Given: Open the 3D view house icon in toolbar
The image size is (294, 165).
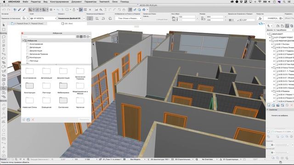Looking at the screenshot, I should [x=139, y=10].
